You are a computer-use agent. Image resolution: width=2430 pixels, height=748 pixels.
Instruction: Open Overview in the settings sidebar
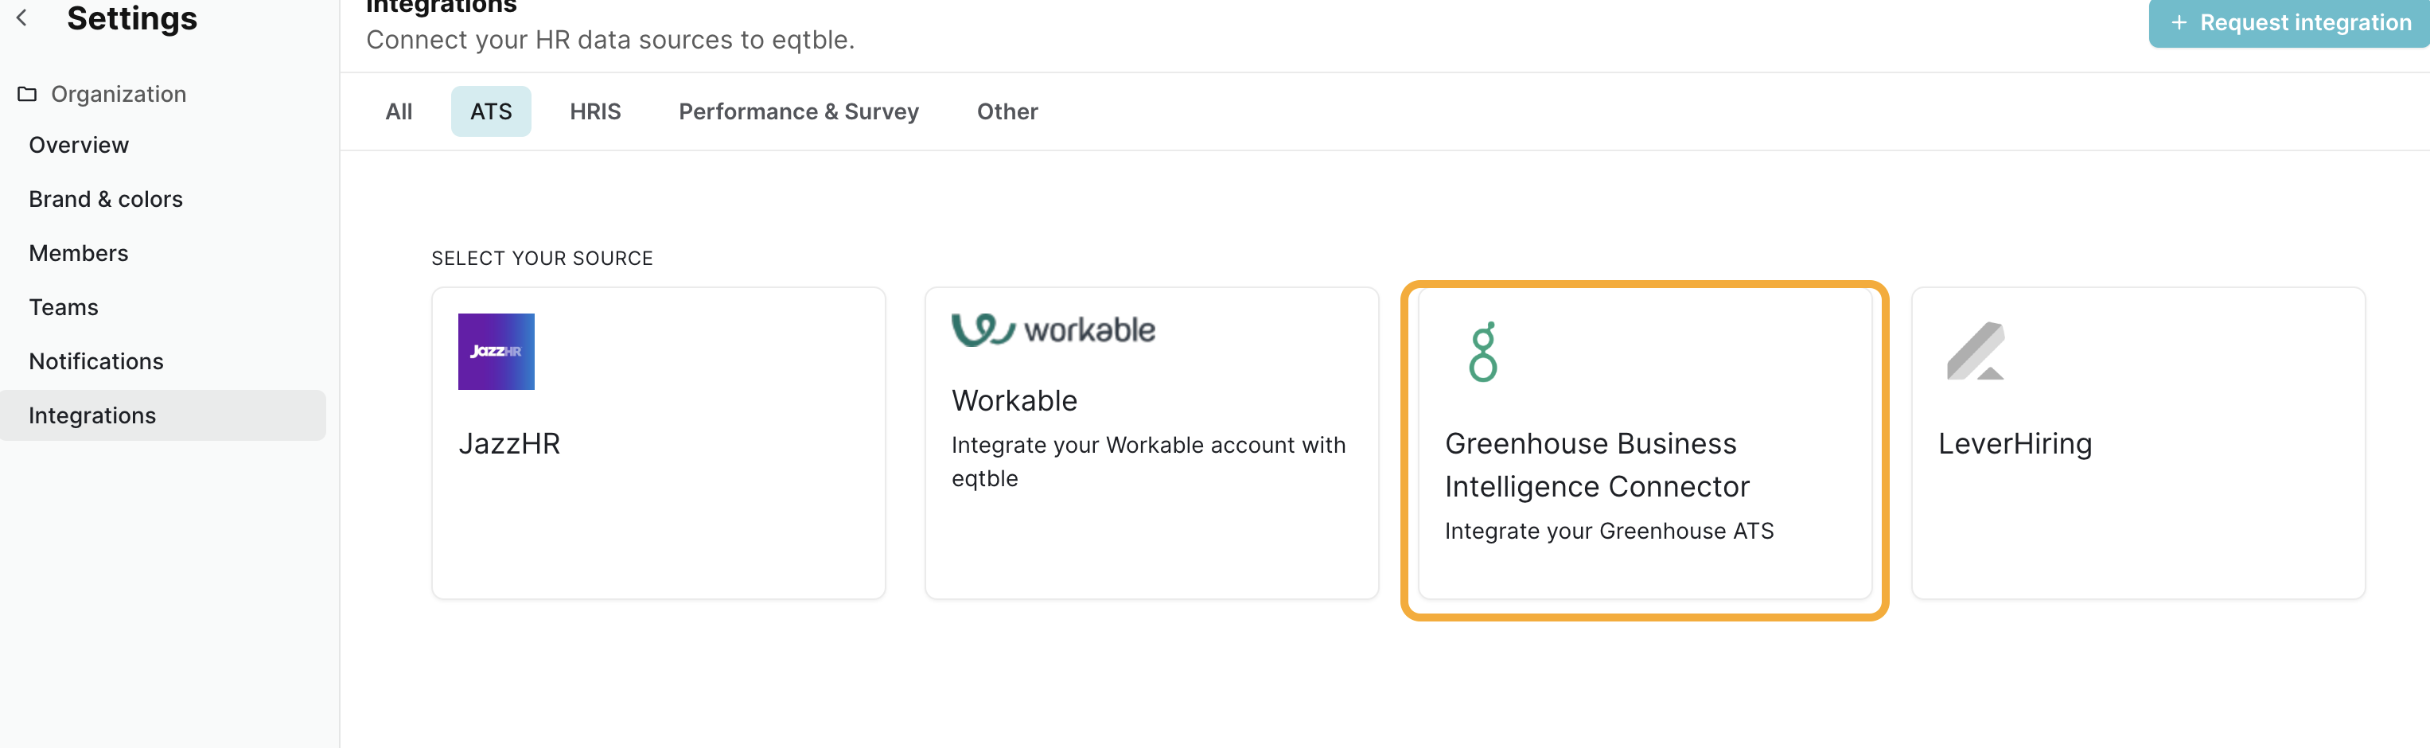coord(78,146)
